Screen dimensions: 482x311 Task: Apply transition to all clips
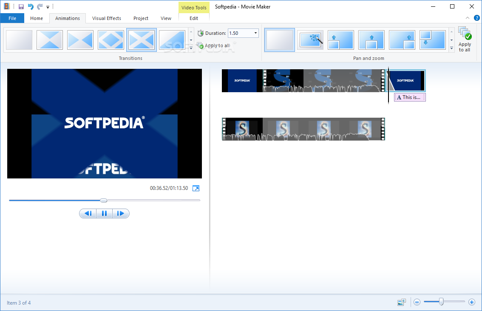[x=213, y=45]
